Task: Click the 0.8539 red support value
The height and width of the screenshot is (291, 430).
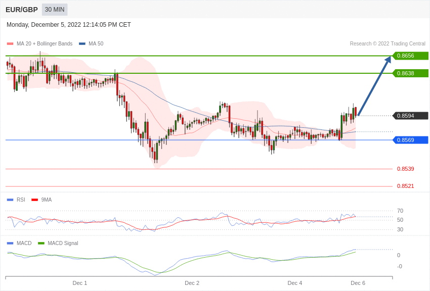Action: pyautogui.click(x=406, y=169)
